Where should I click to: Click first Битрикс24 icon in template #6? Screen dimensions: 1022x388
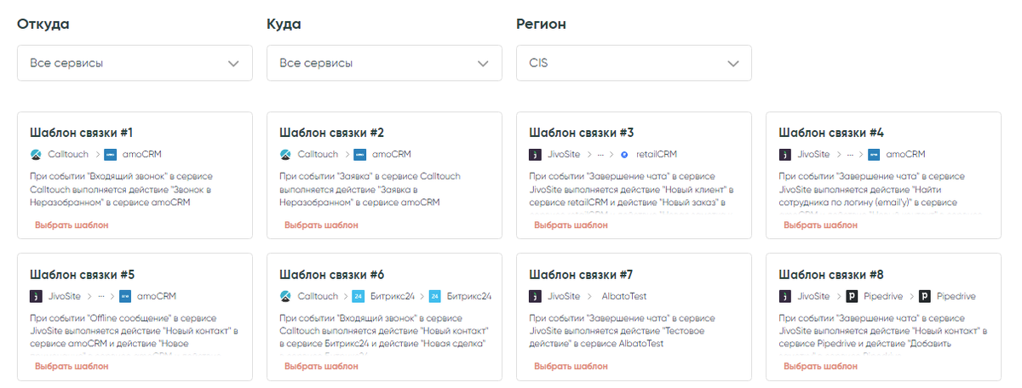pyautogui.click(x=359, y=296)
